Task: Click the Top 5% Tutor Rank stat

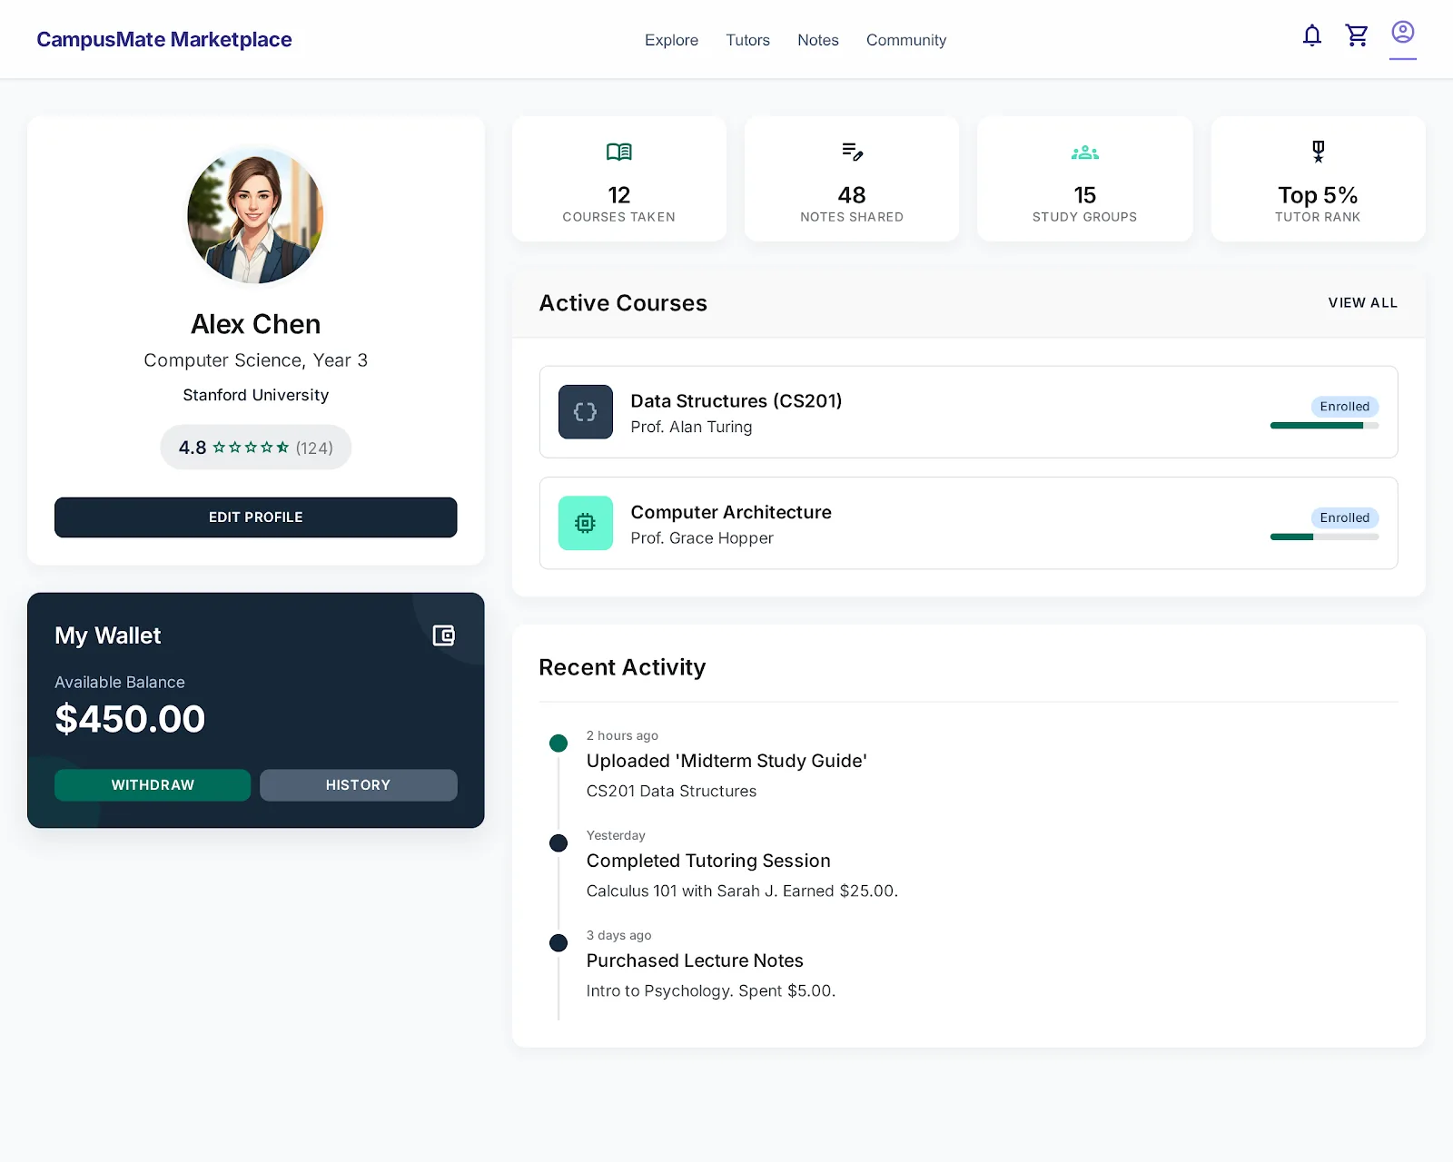Action: 1318,179
